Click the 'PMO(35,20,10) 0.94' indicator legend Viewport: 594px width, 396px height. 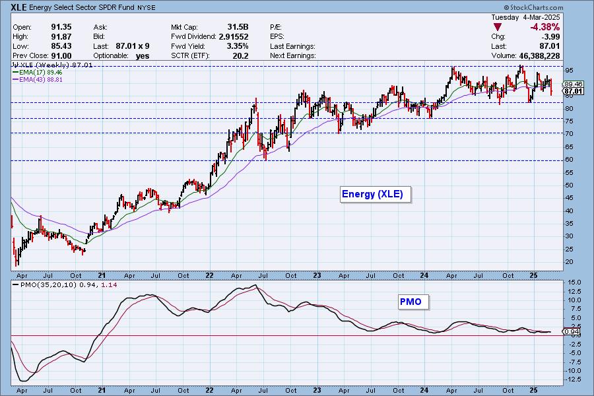click(x=55, y=285)
